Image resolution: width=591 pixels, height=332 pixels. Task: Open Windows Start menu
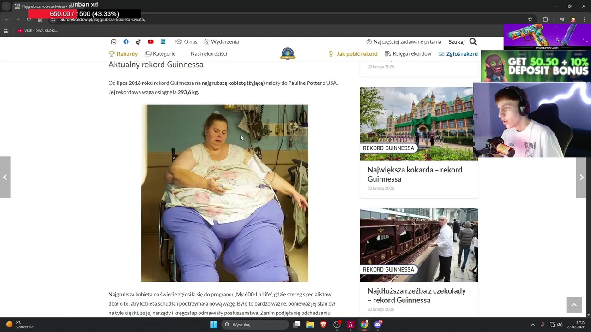point(214,325)
